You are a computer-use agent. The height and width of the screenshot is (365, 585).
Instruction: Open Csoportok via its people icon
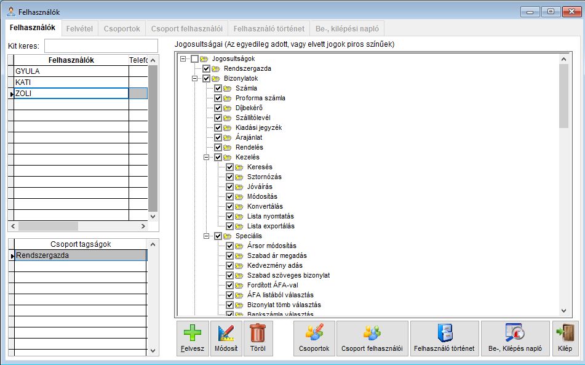click(314, 332)
